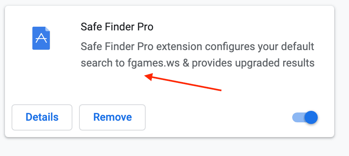Click the Safe Finder Pro extension icon

41,38
